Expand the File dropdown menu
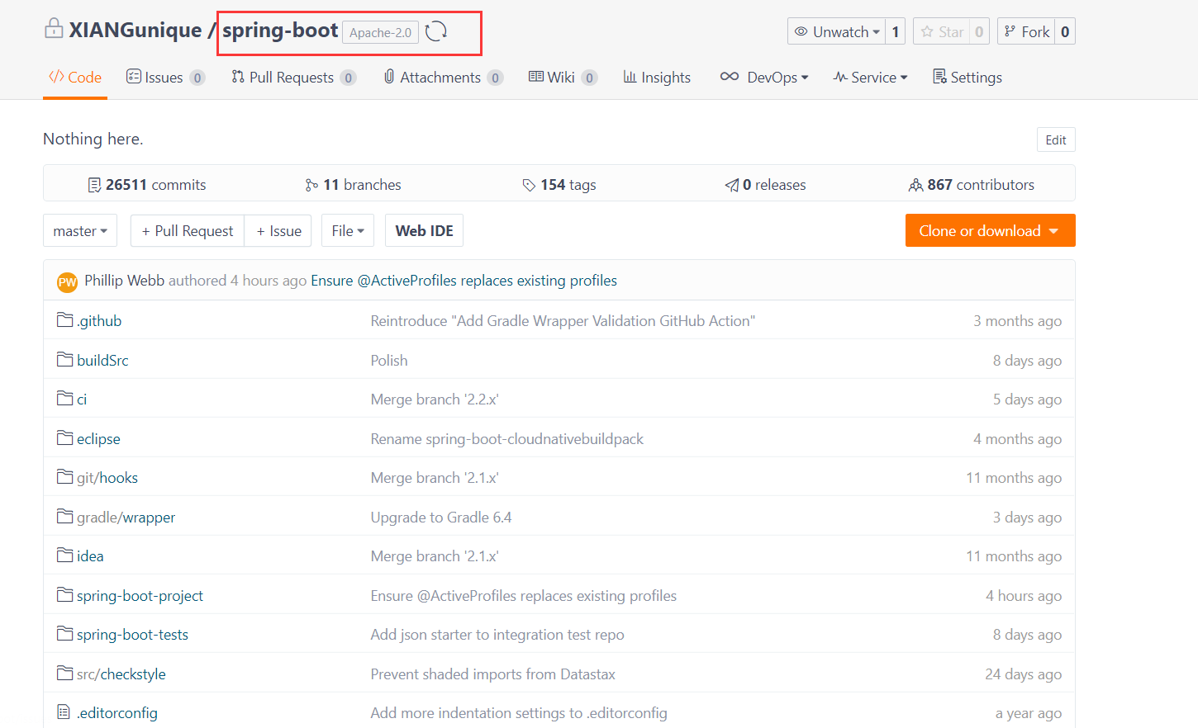 click(348, 231)
